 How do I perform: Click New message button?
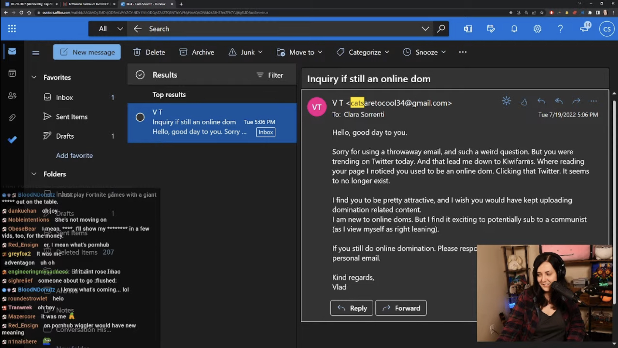[87, 52]
